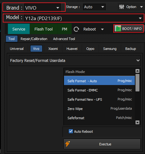Expand the Option dropdown arrow

pos(141,7)
